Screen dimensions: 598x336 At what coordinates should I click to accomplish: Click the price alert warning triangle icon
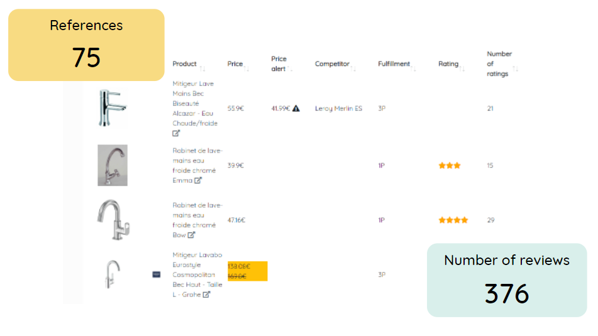click(x=296, y=109)
